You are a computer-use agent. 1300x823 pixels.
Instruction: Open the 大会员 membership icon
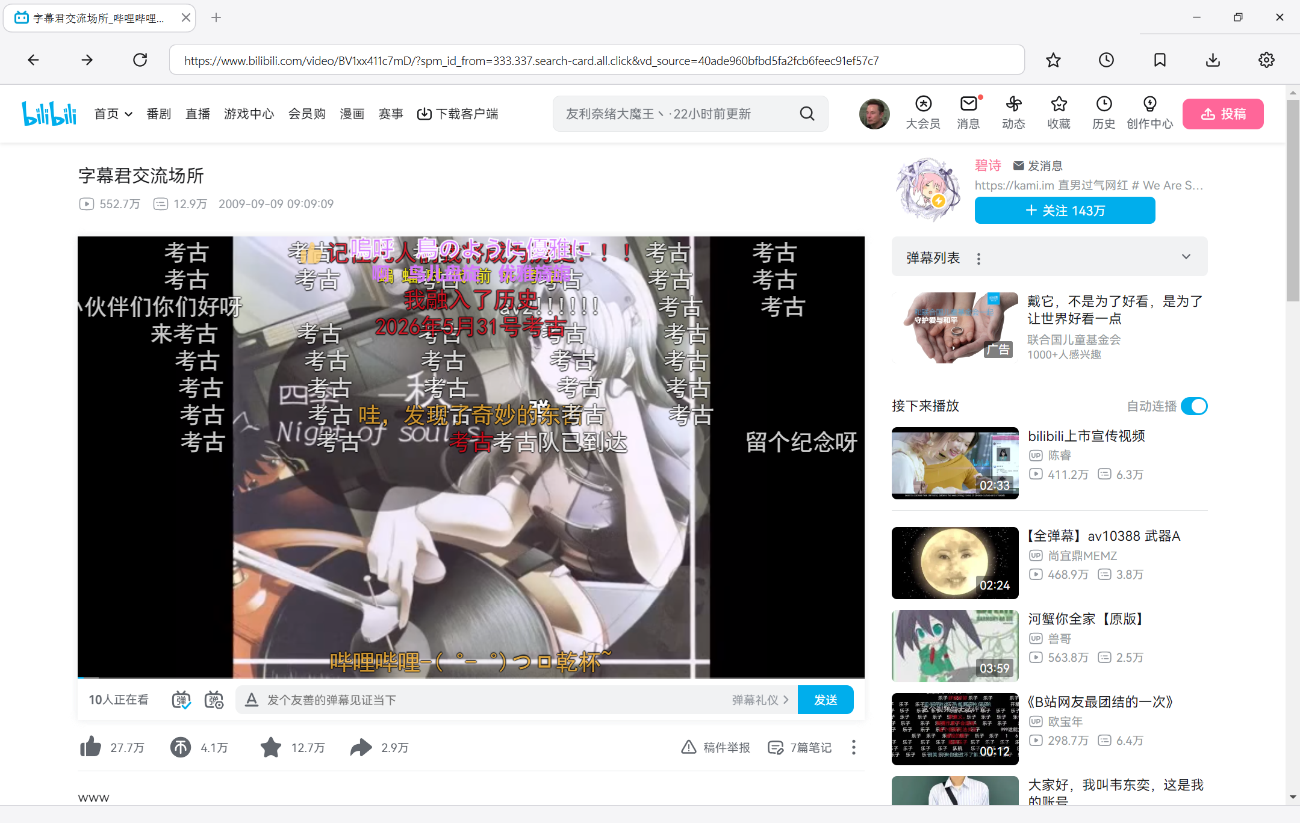tap(923, 113)
